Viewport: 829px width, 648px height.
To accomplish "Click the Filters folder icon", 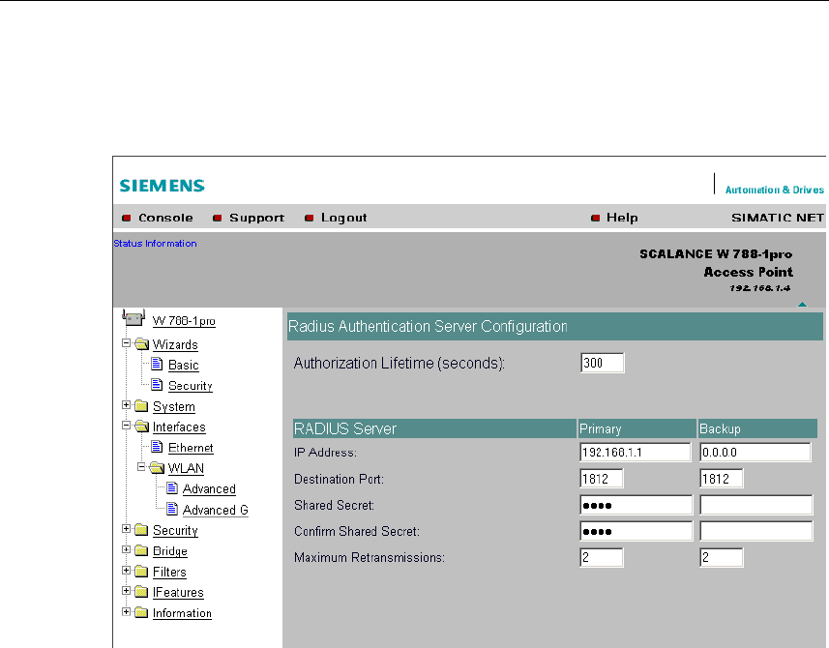I will (x=141, y=572).
